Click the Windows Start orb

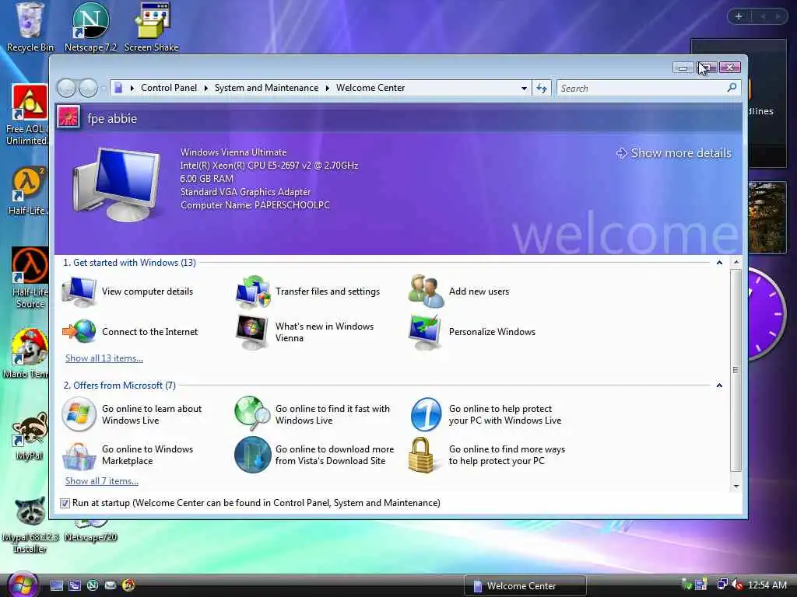(23, 585)
